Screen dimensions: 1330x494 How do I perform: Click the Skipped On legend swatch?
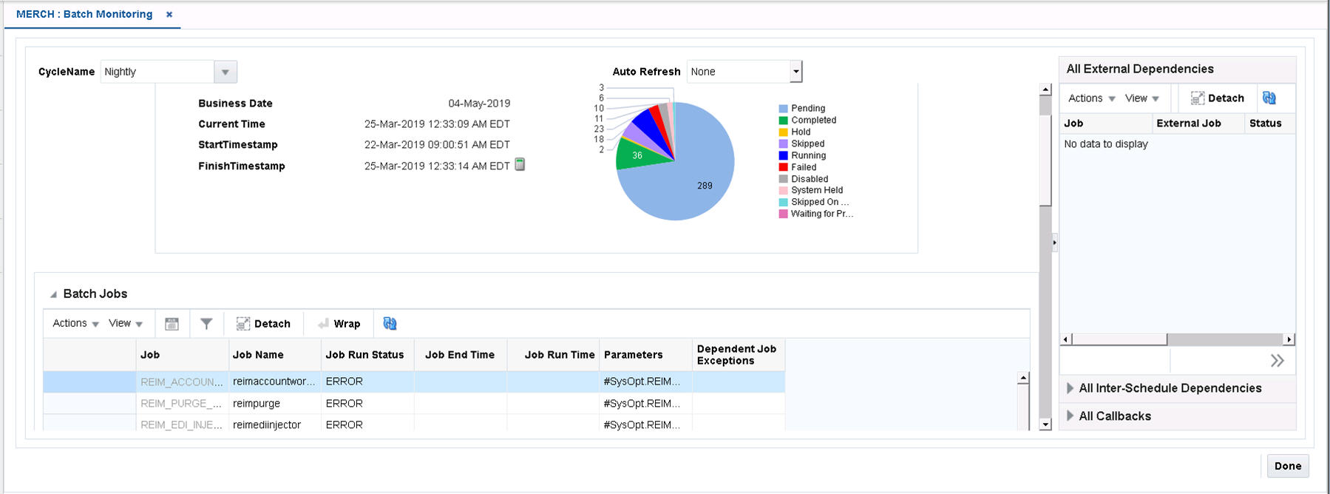click(x=783, y=203)
